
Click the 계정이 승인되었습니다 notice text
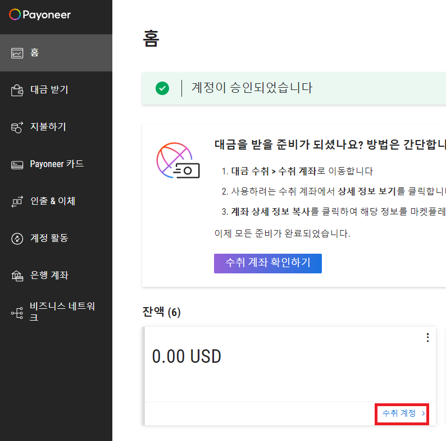252,87
